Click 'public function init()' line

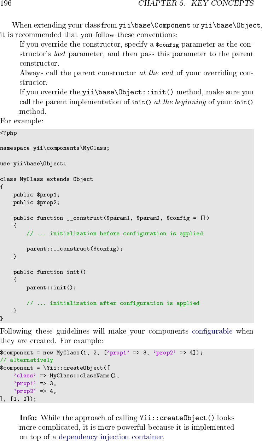coord(50,272)
